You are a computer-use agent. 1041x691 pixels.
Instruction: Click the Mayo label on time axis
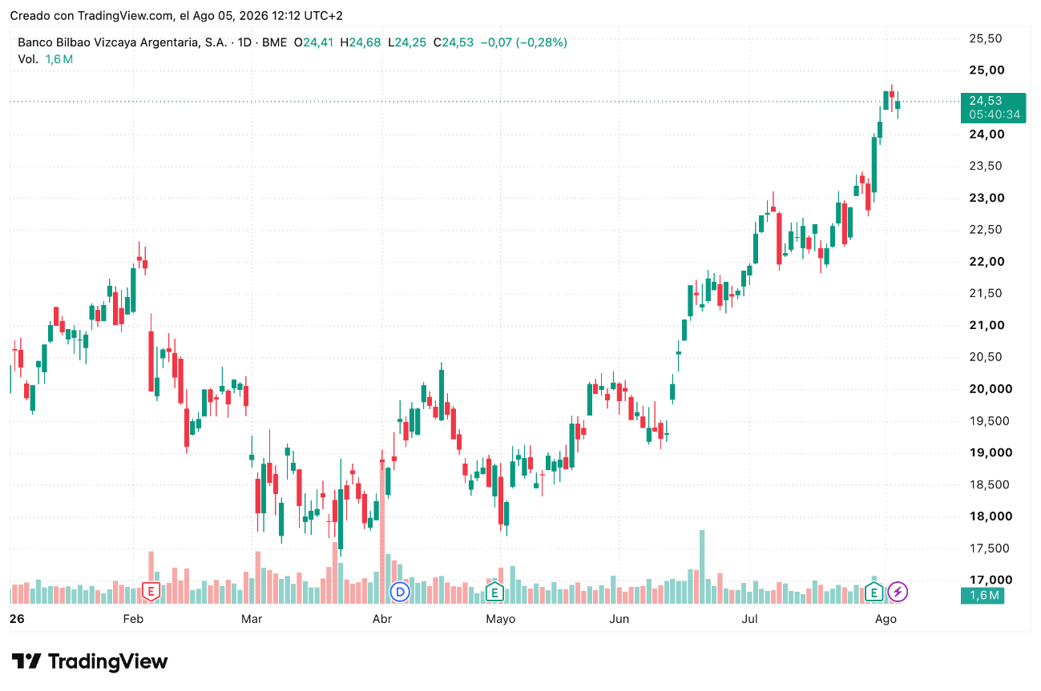tap(501, 619)
